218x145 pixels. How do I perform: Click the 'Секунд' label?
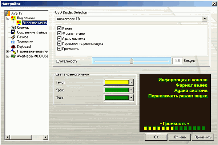click(189, 60)
